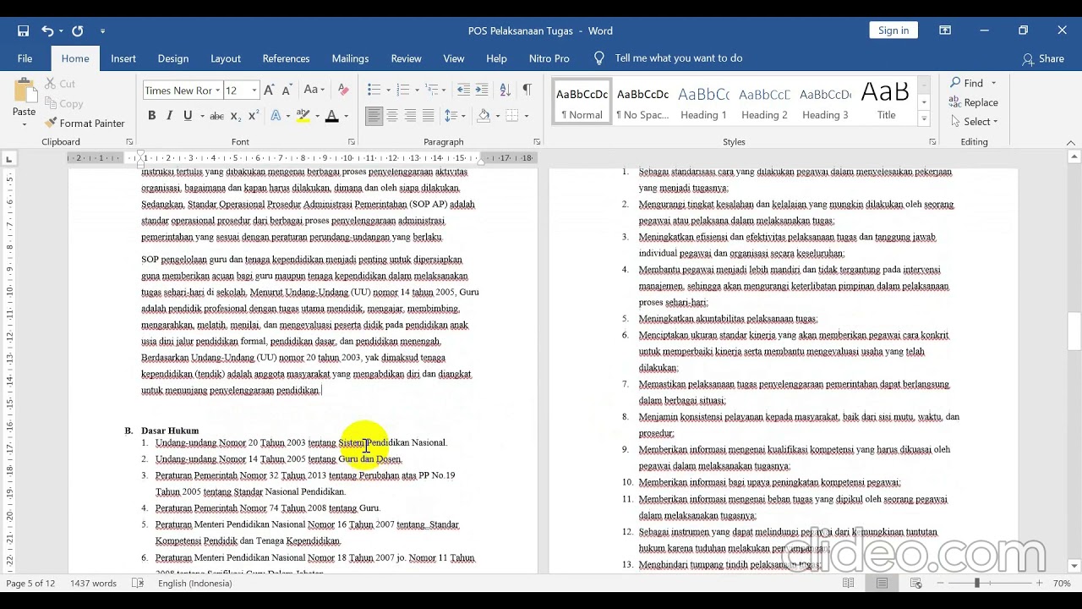Click the zoom slider handle

click(977, 584)
